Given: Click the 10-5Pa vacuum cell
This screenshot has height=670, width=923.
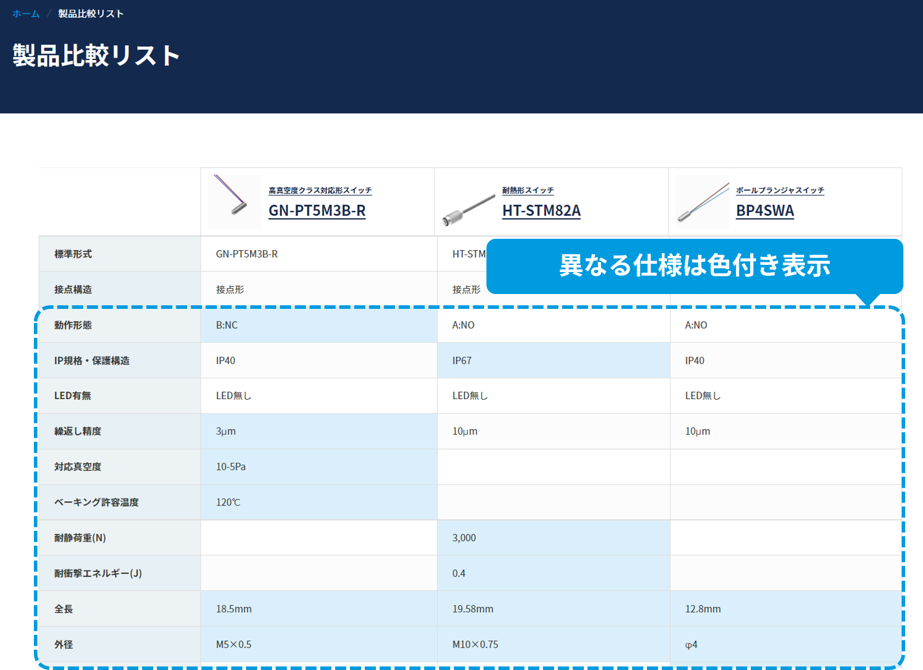Looking at the screenshot, I should tap(319, 467).
